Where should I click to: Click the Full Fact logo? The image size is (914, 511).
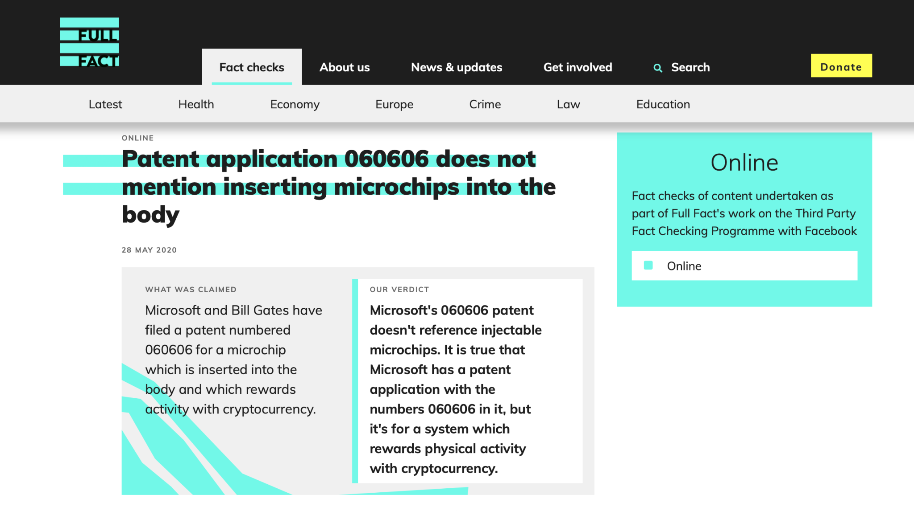pyautogui.click(x=89, y=42)
